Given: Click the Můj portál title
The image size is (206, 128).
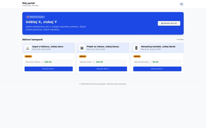Looking at the screenshot, I should pyautogui.click(x=28, y=3).
